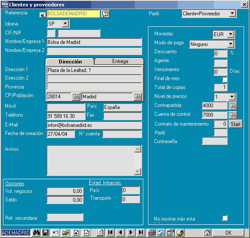Click the Opciones underlined link
Image resolution: width=250 pixels, height=238 pixels.
click(14, 184)
